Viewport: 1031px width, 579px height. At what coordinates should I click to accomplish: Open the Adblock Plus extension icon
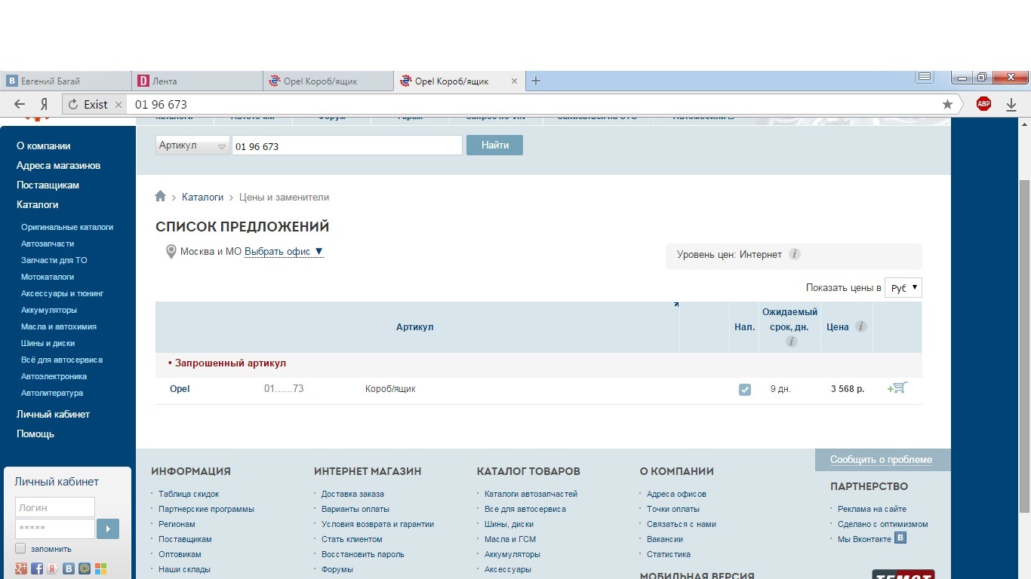[983, 104]
